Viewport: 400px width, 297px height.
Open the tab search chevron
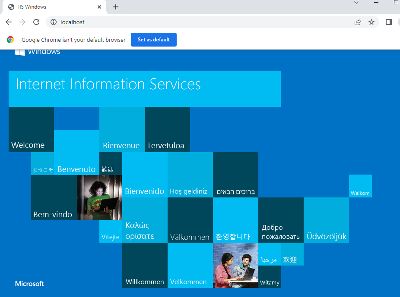[356, 2]
